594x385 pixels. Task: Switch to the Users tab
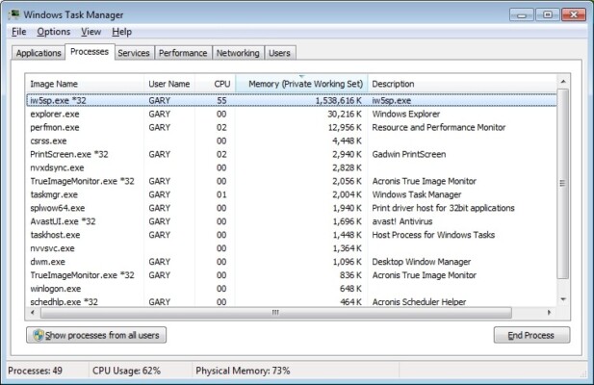pyautogui.click(x=279, y=53)
